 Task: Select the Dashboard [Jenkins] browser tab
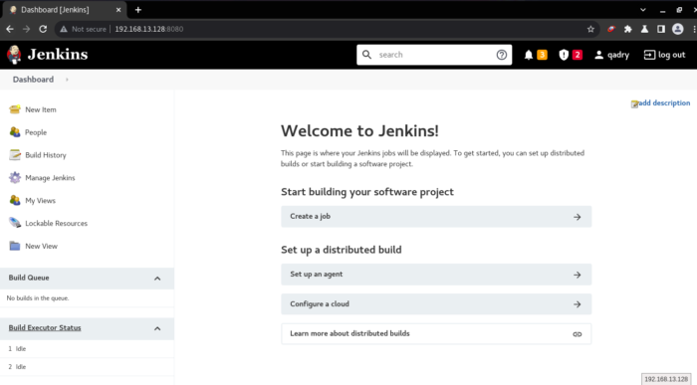click(x=65, y=9)
